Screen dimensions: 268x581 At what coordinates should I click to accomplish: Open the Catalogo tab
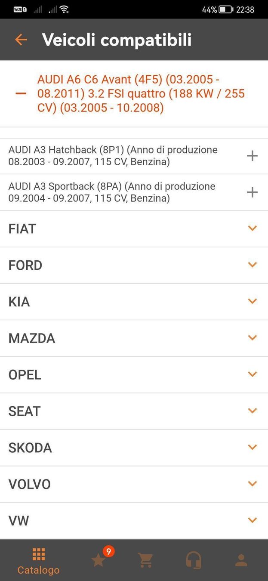[x=38, y=561]
